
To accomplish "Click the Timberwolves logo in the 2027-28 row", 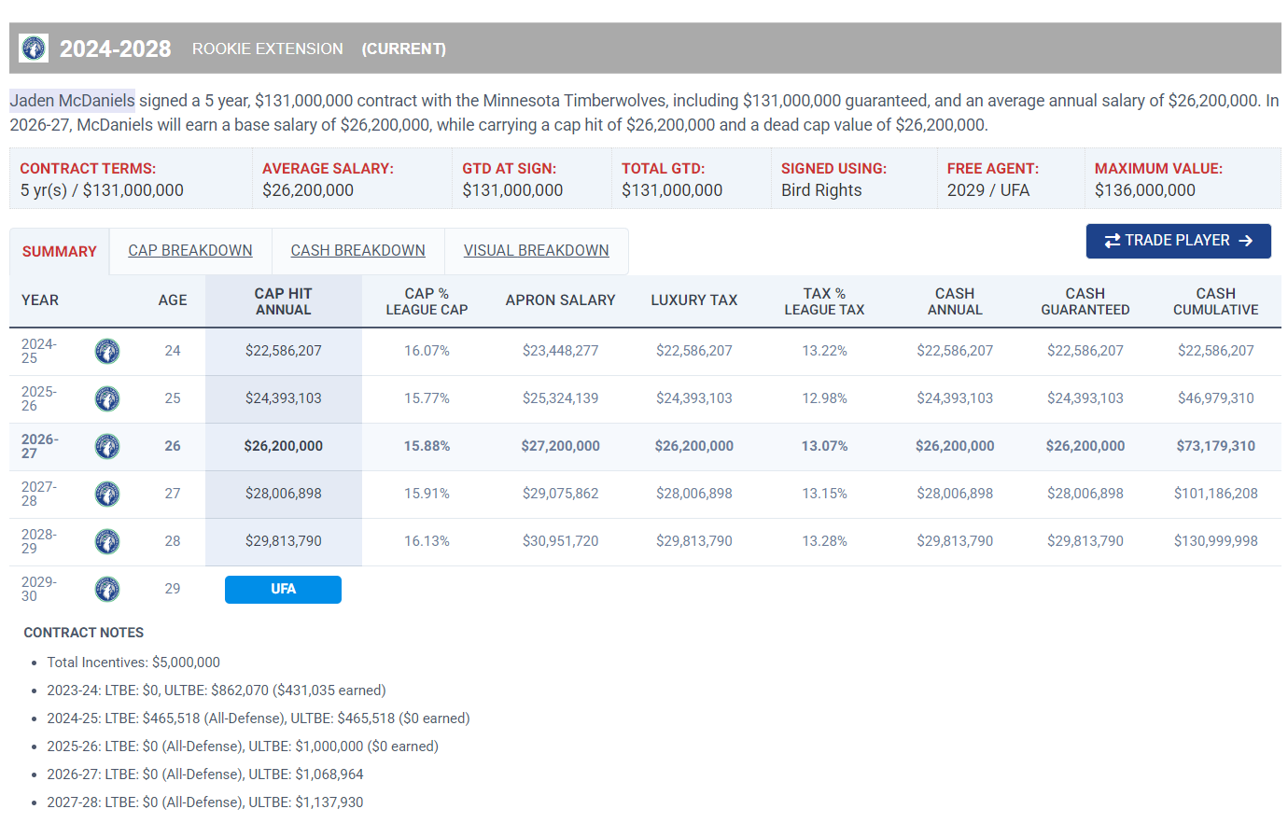I will pos(107,494).
